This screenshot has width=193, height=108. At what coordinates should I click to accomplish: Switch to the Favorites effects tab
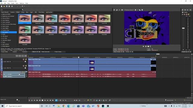[49, 12]
